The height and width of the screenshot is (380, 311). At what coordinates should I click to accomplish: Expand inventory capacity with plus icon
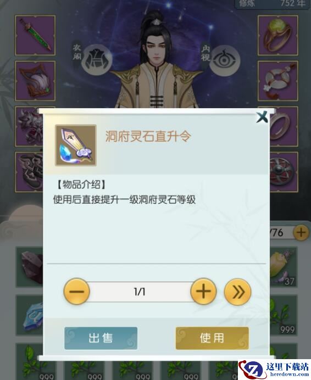[x=301, y=233]
